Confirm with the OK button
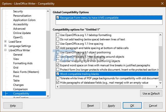 (x=132, y=105)
